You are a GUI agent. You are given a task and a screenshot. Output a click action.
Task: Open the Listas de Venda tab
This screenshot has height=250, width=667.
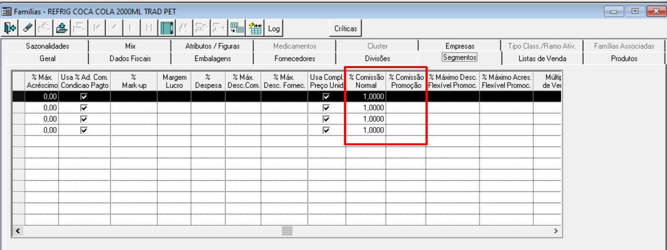[542, 59]
